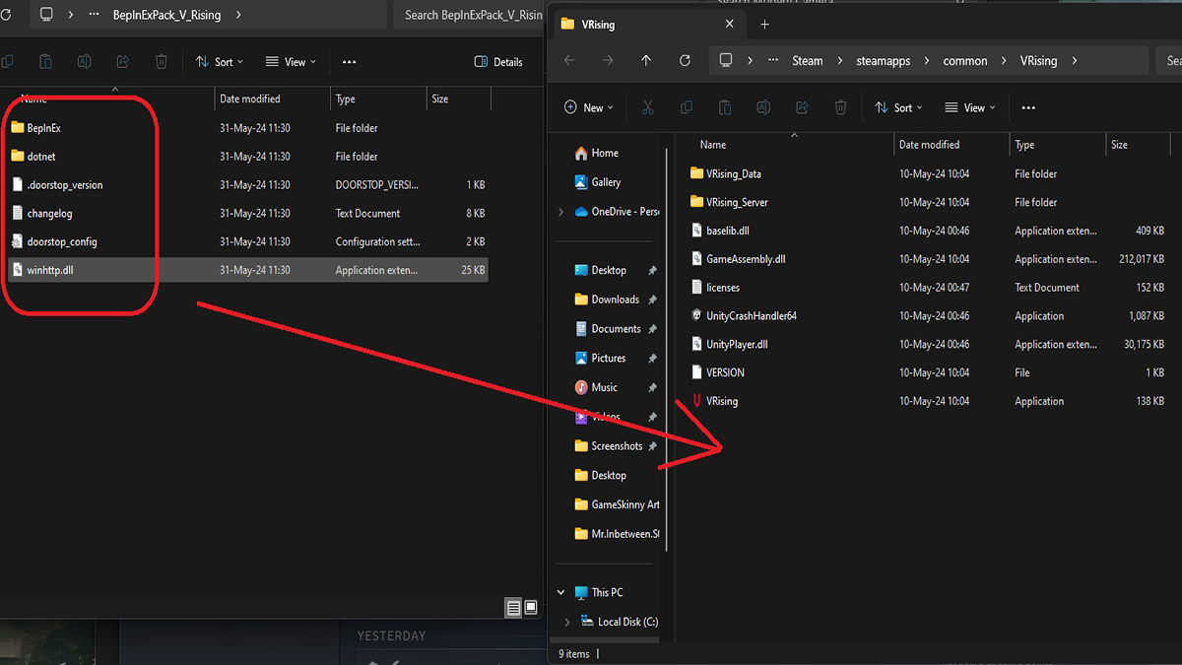Screen dimensions: 1182x665
Task: Click the BepInExPack_V_Rising search box
Action: (473, 15)
